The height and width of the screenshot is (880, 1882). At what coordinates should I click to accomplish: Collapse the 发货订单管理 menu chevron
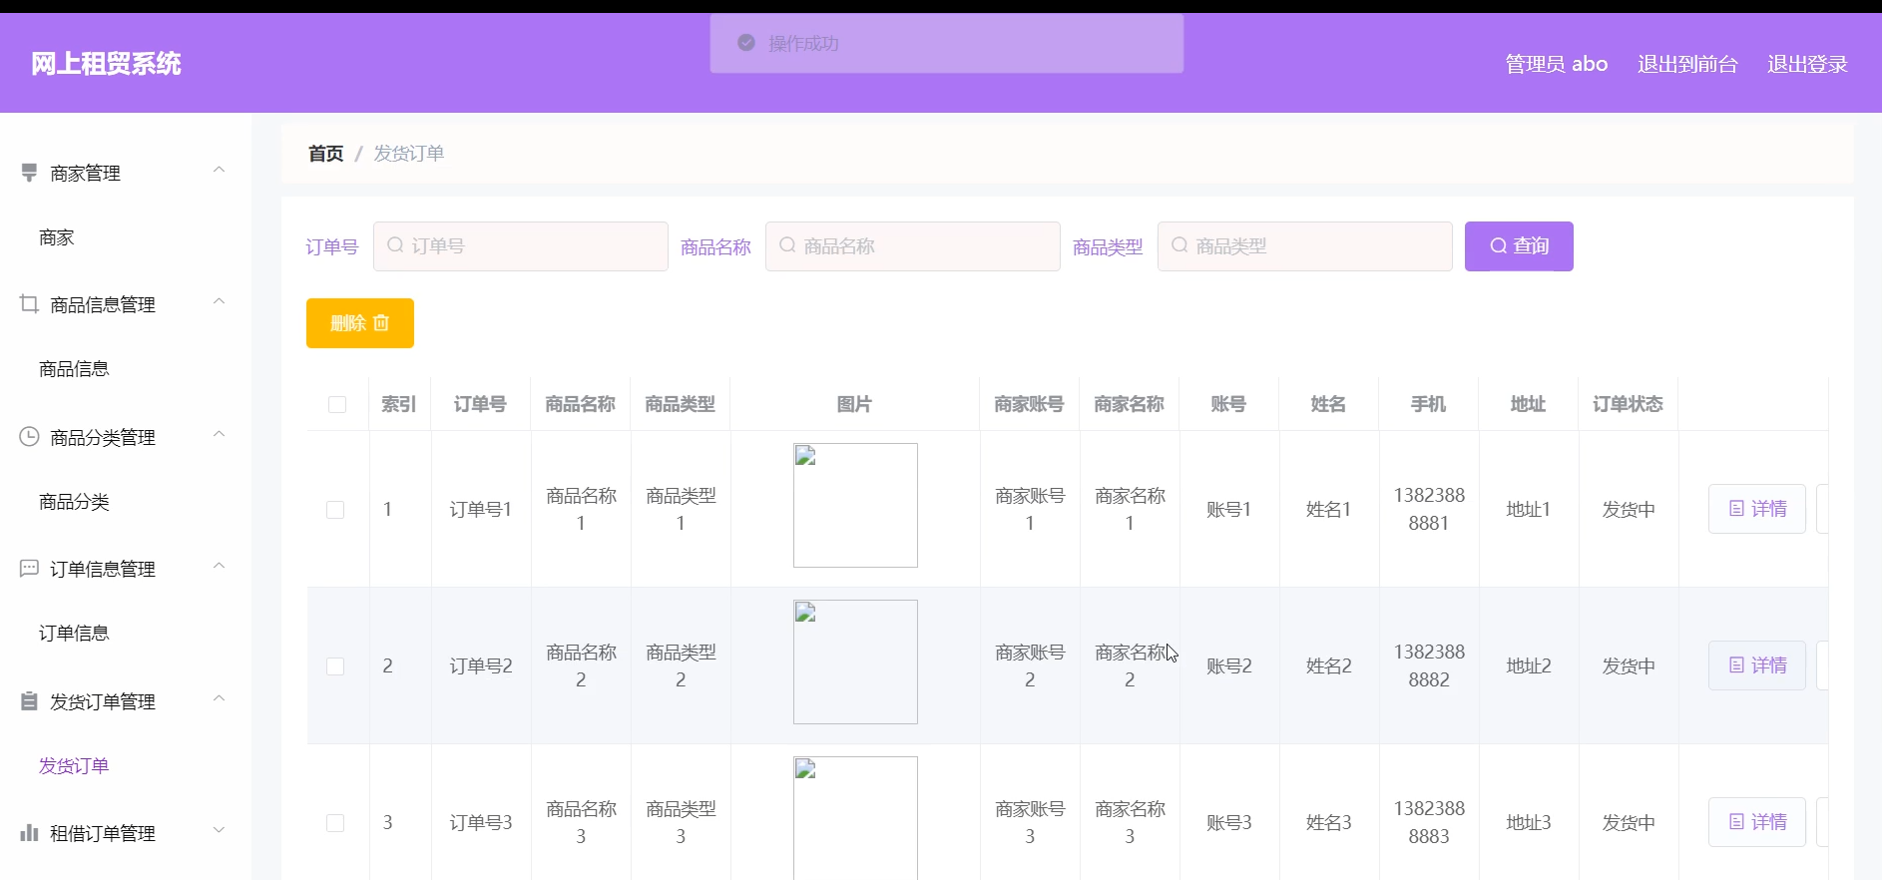(x=219, y=698)
